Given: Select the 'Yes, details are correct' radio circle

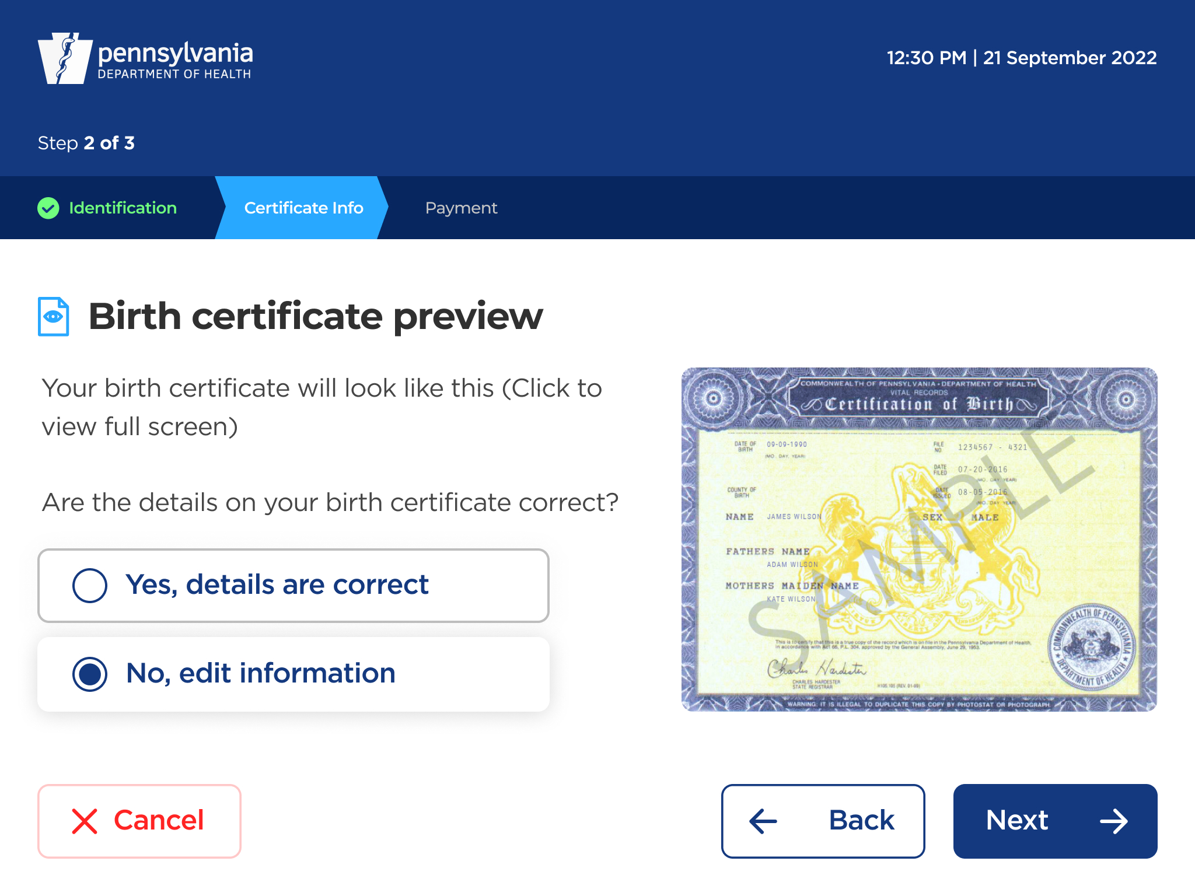Looking at the screenshot, I should click(90, 585).
